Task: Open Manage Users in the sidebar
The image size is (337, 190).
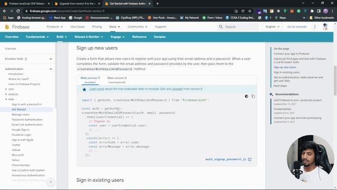Action: pyautogui.click(x=21, y=115)
